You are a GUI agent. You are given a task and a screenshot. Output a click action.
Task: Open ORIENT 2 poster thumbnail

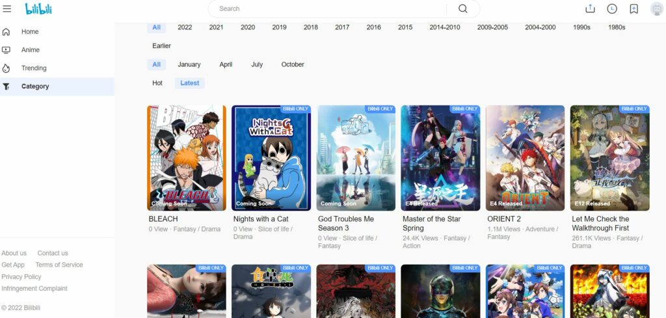tap(525, 158)
